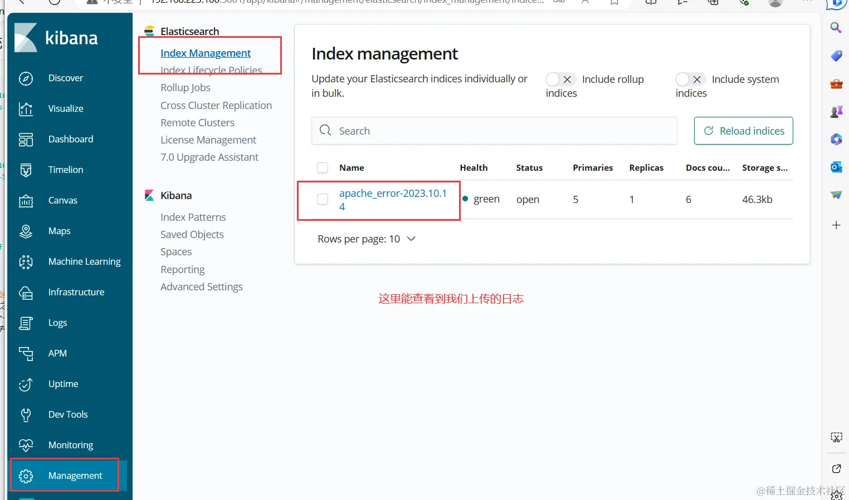Viewport: 849px width, 500px height.
Task: Open APM via its icon
Action: click(26, 354)
